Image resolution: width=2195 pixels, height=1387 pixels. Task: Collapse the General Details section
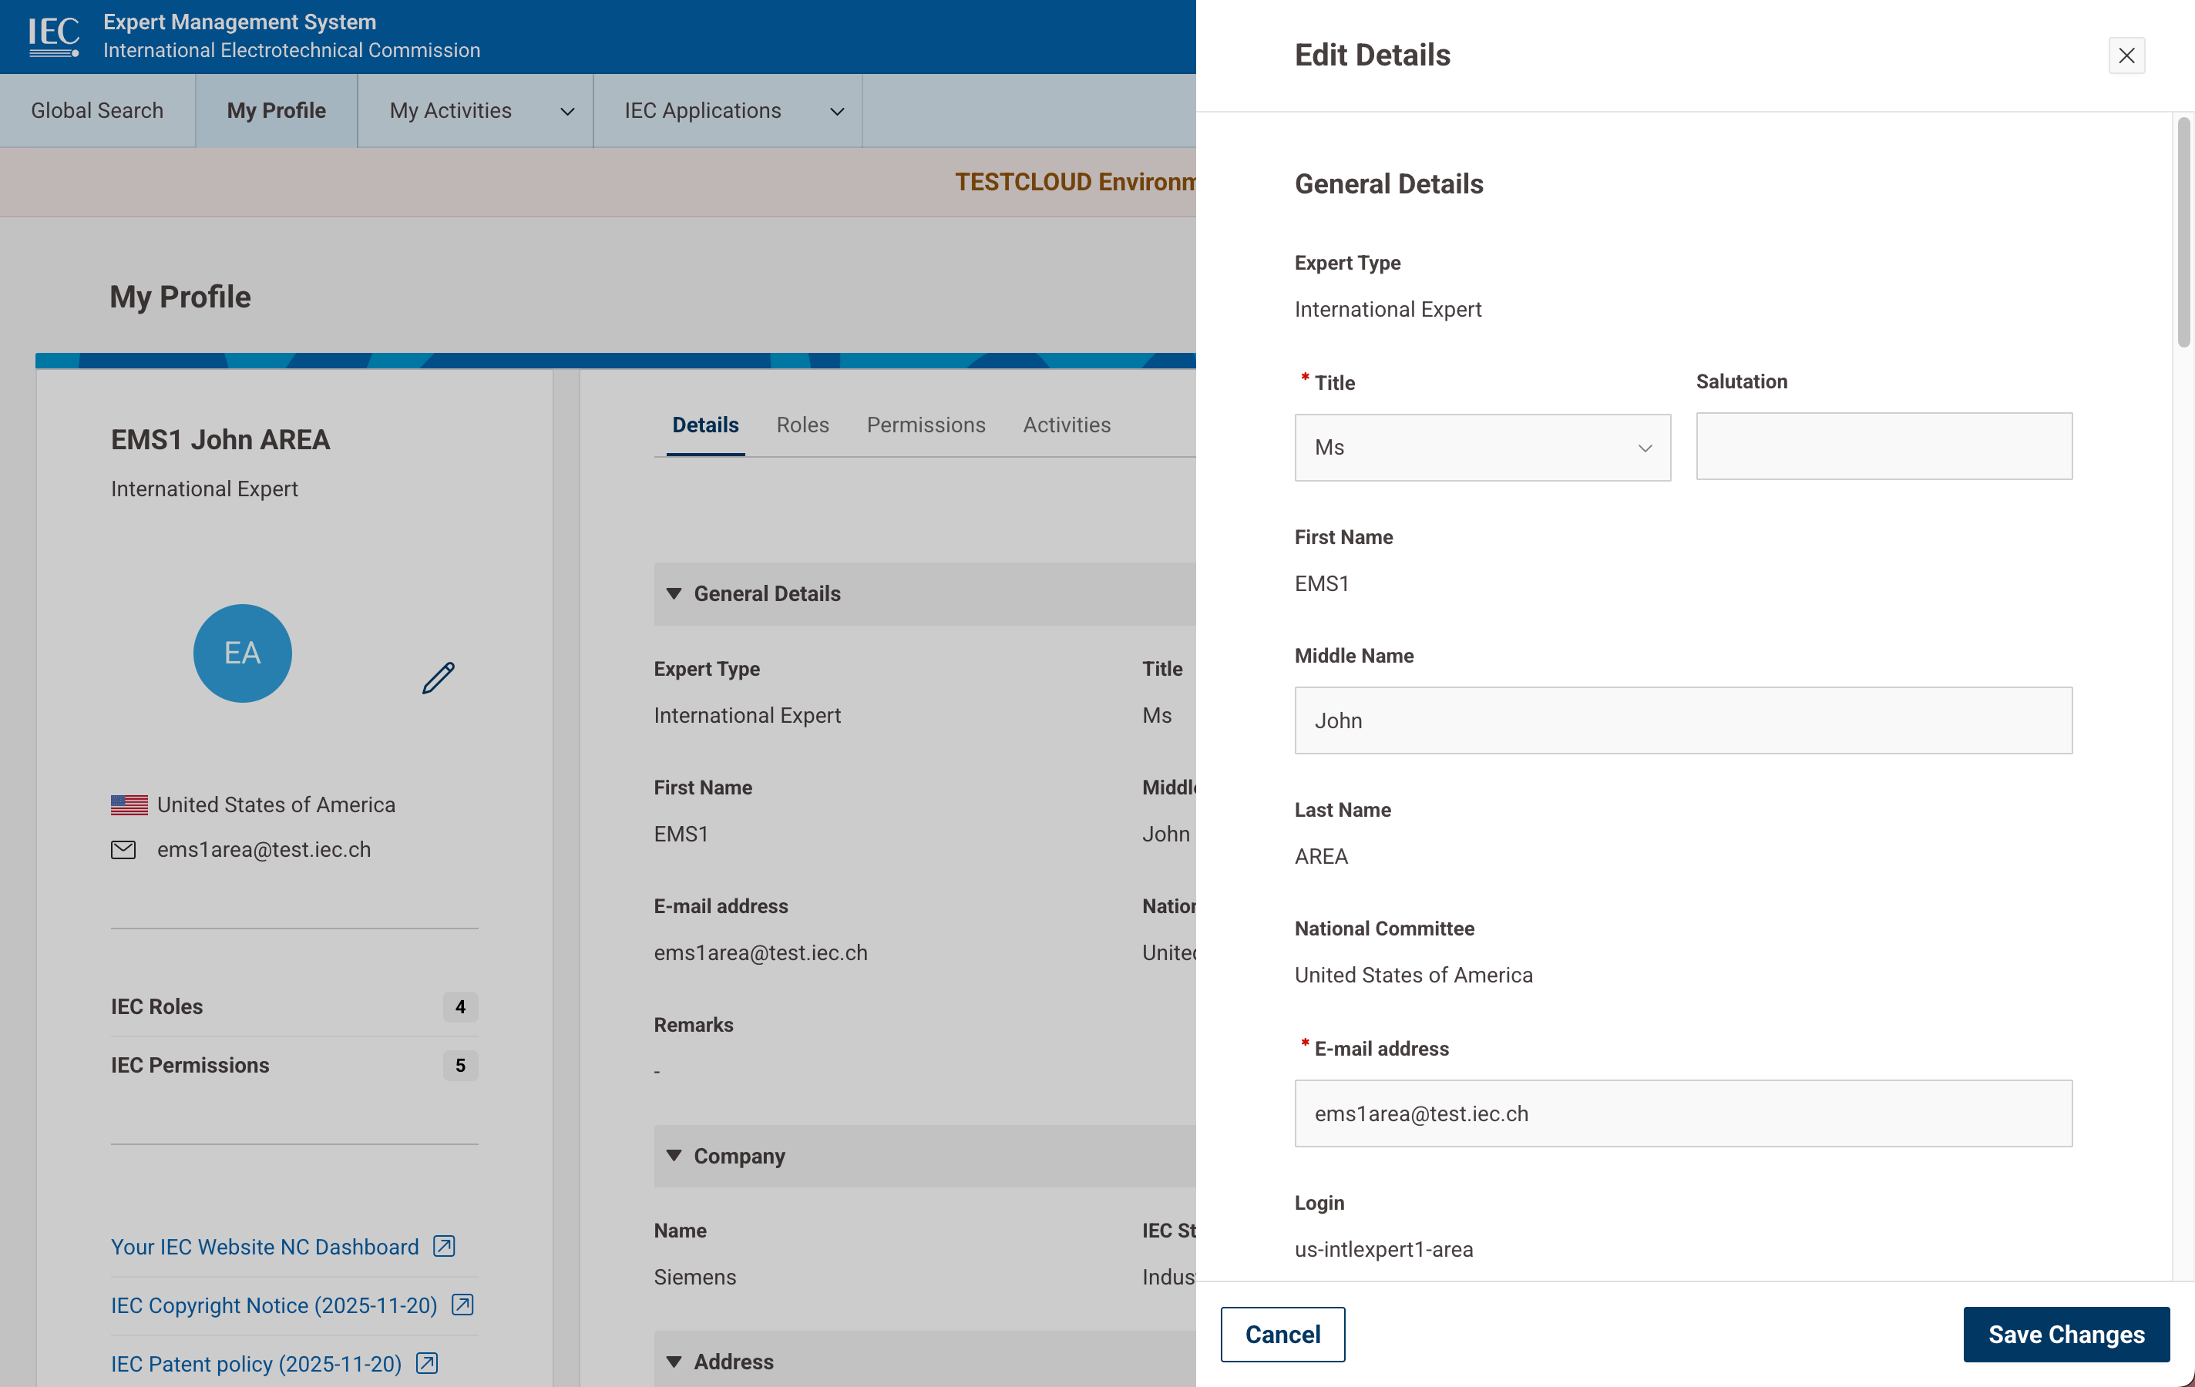pyautogui.click(x=674, y=593)
